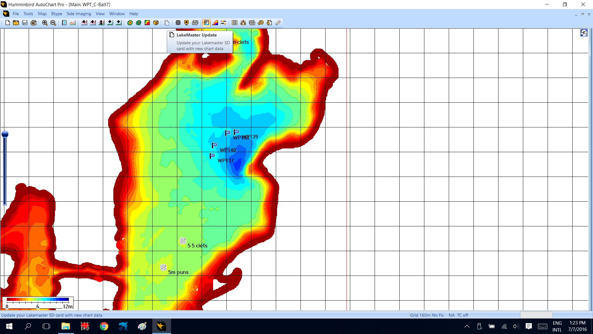This screenshot has width=593, height=334.
Task: Click the vertical slider handle on the left
Action: tap(5, 134)
